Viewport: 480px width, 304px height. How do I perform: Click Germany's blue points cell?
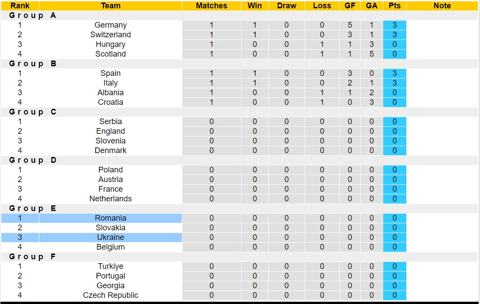[x=394, y=25]
